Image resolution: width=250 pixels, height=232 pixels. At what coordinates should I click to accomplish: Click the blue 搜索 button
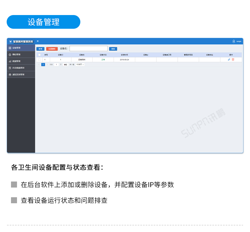point(113,49)
